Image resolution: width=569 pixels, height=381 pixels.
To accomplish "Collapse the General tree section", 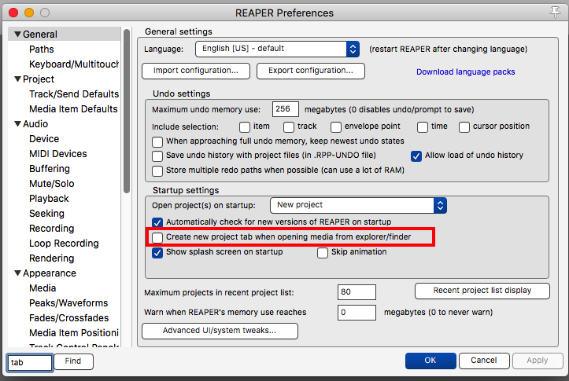I will 17,35.
